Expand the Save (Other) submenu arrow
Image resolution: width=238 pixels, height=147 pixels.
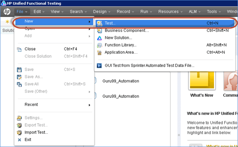pos(89,92)
